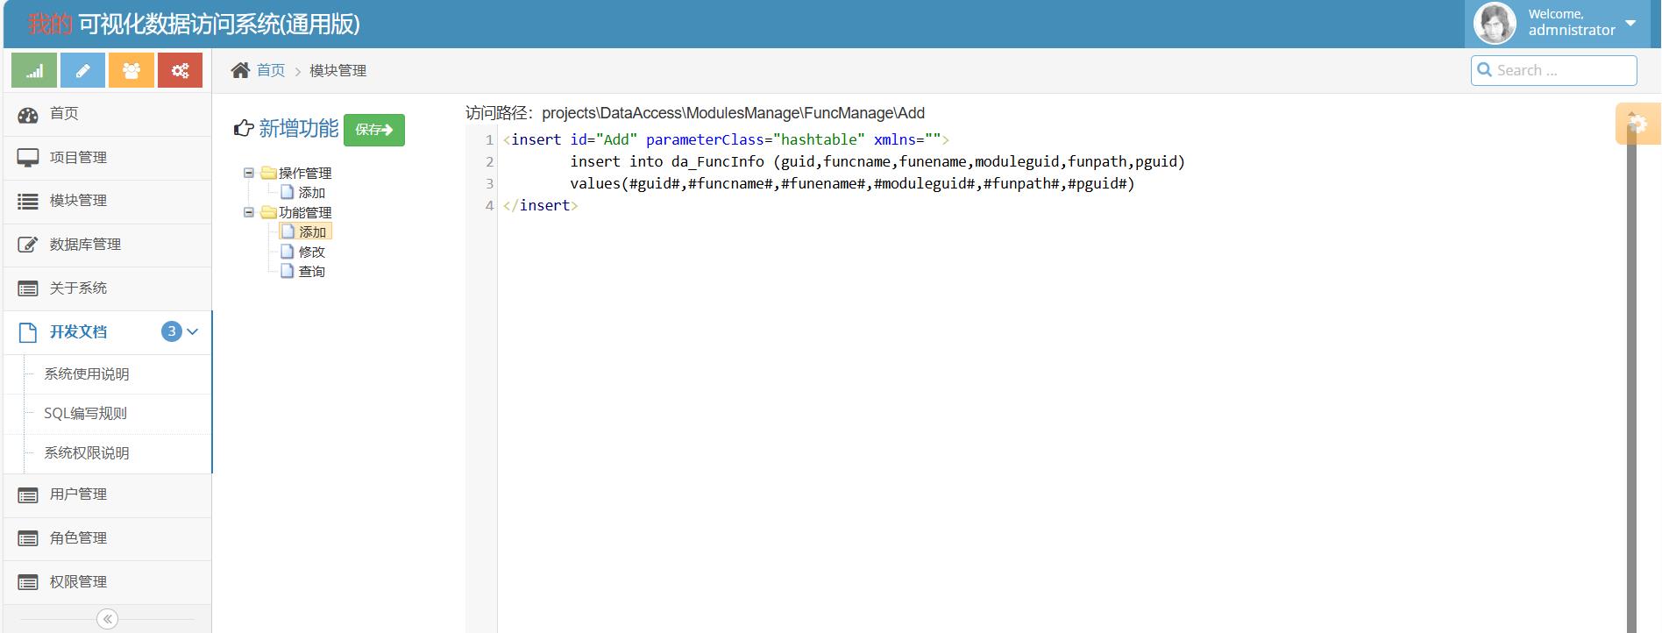Click the green signal chart shortcut button
Viewport: 1662px width, 633px height.
34,71
